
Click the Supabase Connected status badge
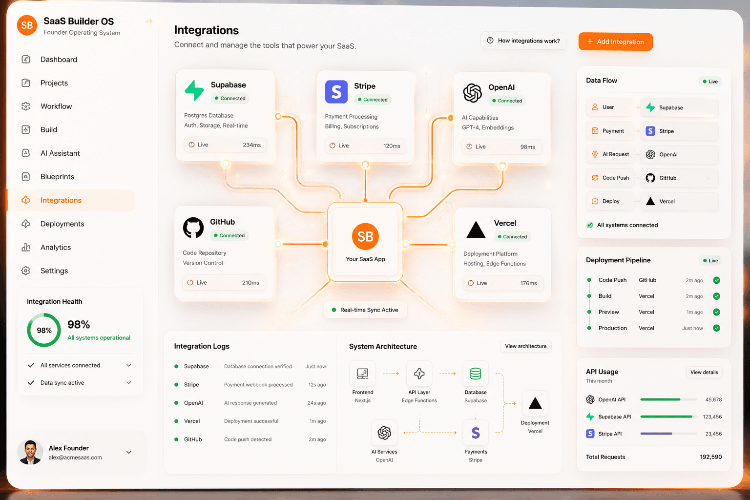point(230,99)
